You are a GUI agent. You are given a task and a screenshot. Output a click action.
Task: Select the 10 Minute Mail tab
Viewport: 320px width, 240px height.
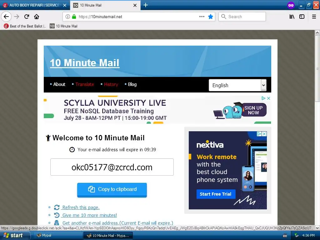click(x=105, y=5)
